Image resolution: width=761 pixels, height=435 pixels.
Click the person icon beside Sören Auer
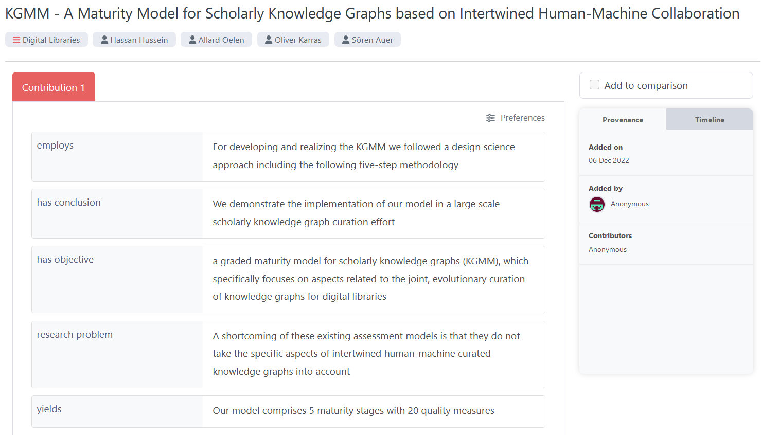[x=346, y=40]
